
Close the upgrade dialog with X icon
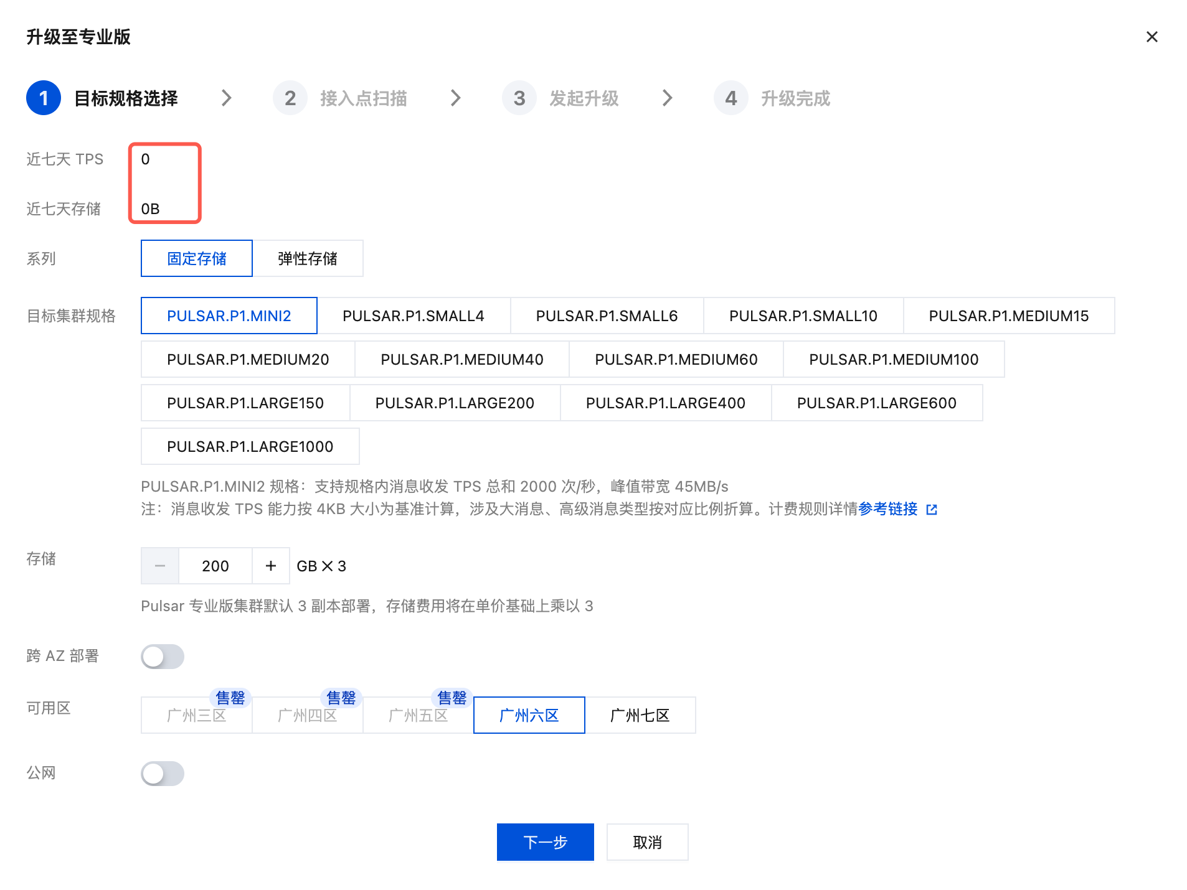click(x=1152, y=37)
